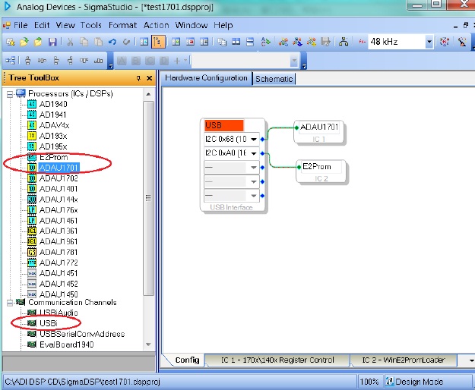This screenshot has width=475, height=390.
Task: Select USBi communication channel
Action: (x=49, y=323)
